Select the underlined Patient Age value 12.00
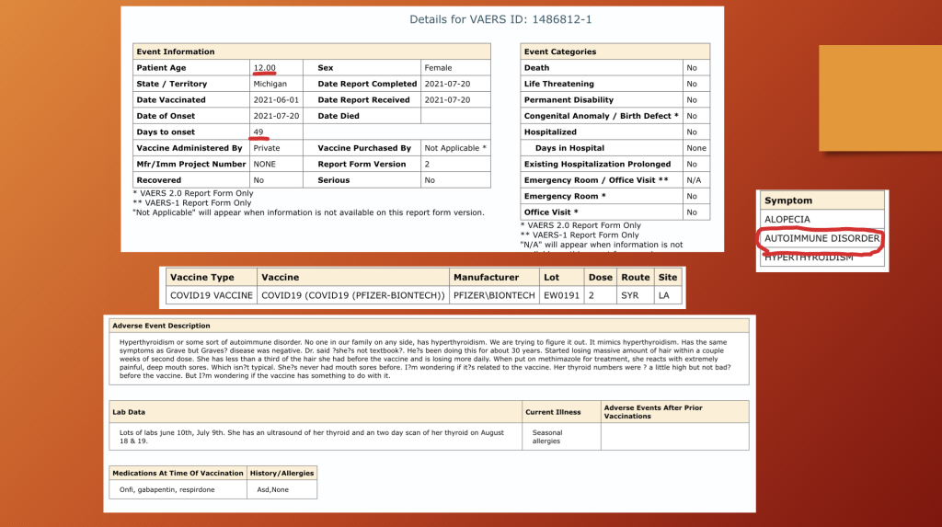Screen dimensions: 942x527 (265, 68)
